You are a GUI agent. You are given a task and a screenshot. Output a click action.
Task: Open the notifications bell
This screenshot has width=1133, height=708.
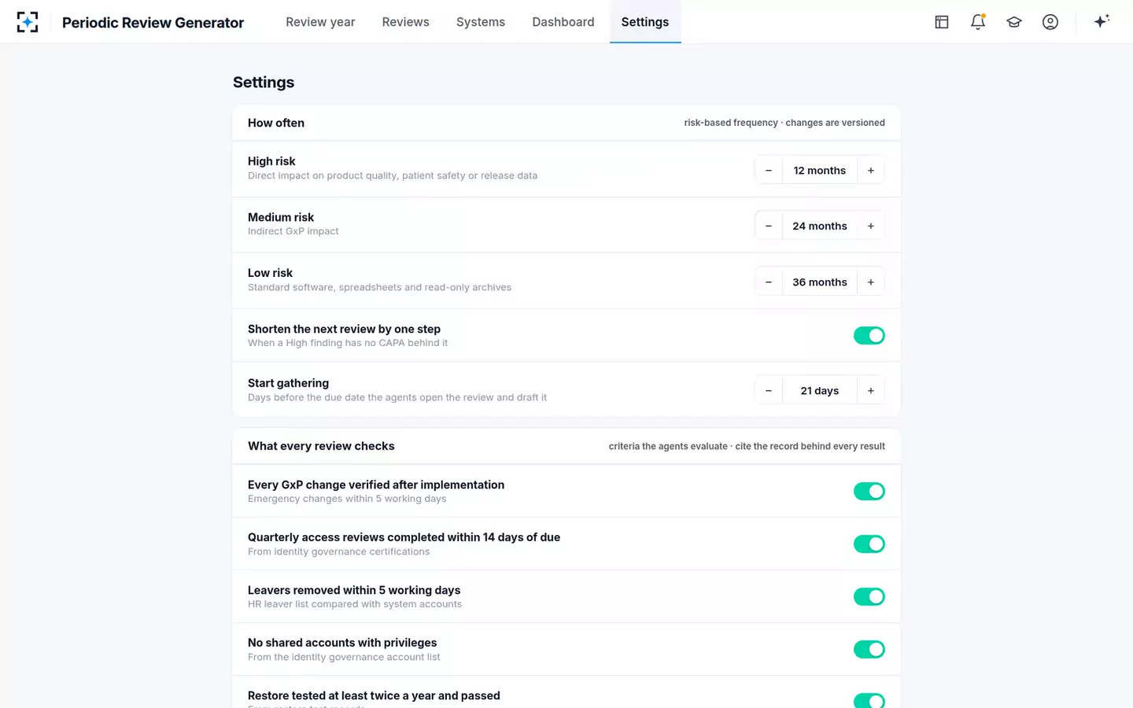(x=978, y=22)
